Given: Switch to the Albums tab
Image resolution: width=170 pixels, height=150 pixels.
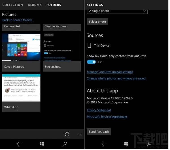Looking at the screenshot, I should 35,5.
